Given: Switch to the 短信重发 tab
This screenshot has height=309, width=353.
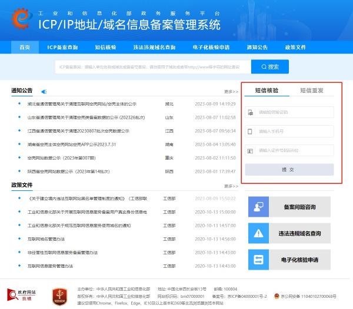Looking at the screenshot, I should point(311,90).
